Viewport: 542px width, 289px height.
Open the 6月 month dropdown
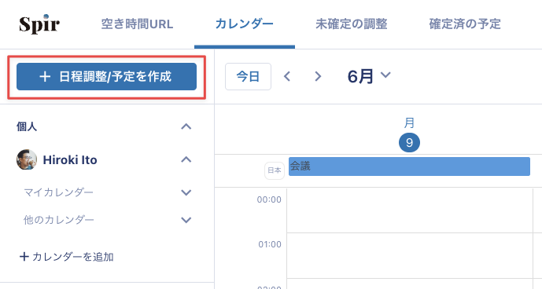point(369,76)
